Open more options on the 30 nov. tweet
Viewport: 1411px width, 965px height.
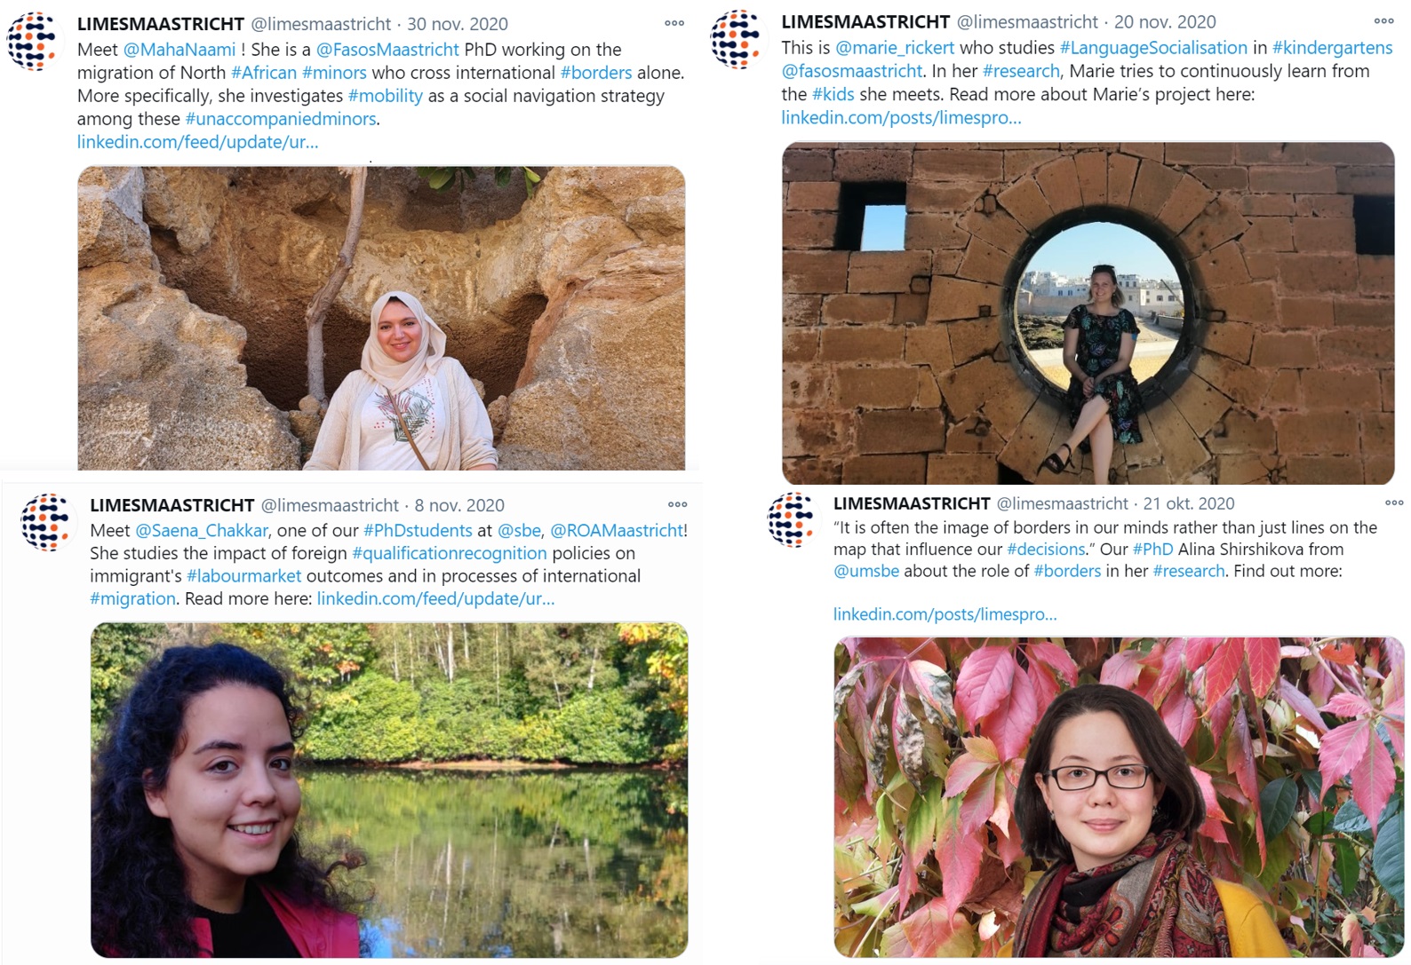pyautogui.click(x=674, y=23)
